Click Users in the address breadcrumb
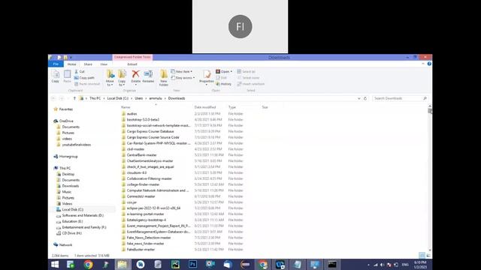Screen dimensions: 481x270 139,98
